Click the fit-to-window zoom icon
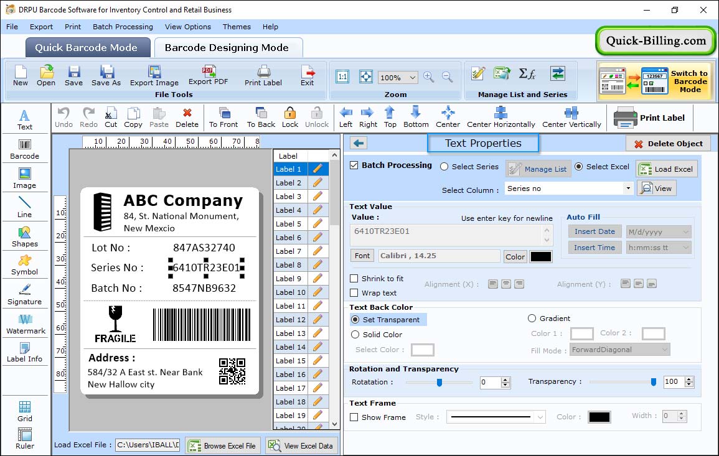Viewport: 719px width, 456px height. (366, 77)
